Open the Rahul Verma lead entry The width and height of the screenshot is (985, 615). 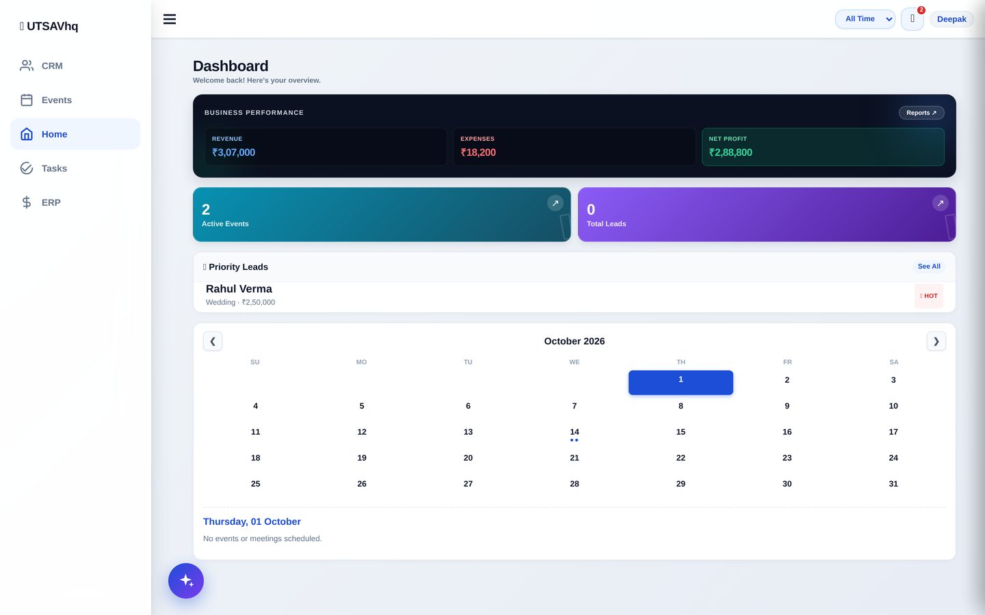(575, 295)
